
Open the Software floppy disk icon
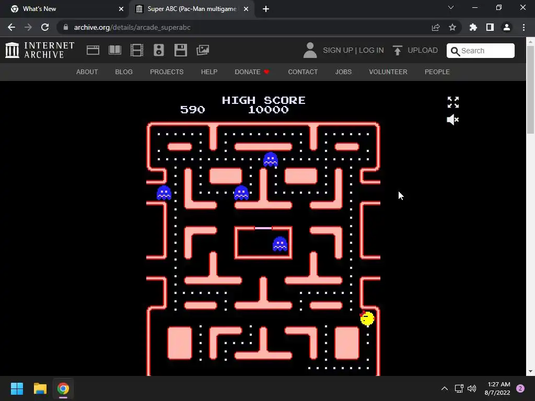(x=180, y=50)
